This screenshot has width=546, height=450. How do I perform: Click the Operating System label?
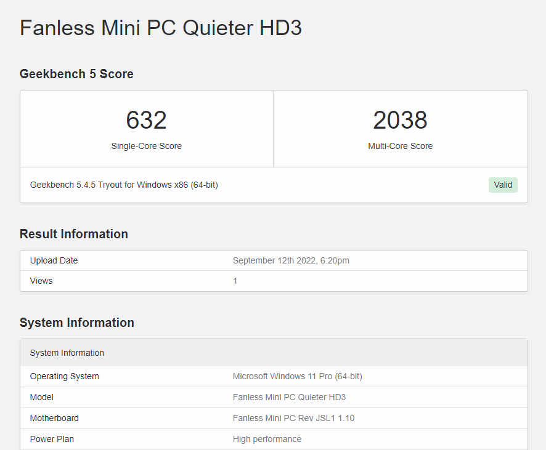(x=65, y=376)
